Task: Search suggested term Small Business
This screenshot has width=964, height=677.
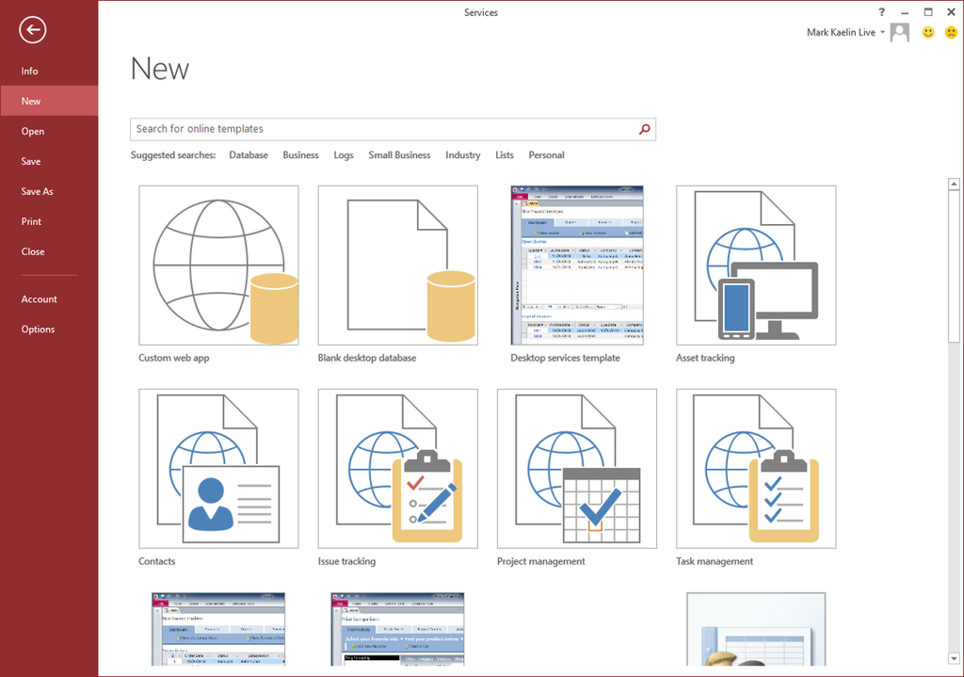Action: pyautogui.click(x=399, y=155)
